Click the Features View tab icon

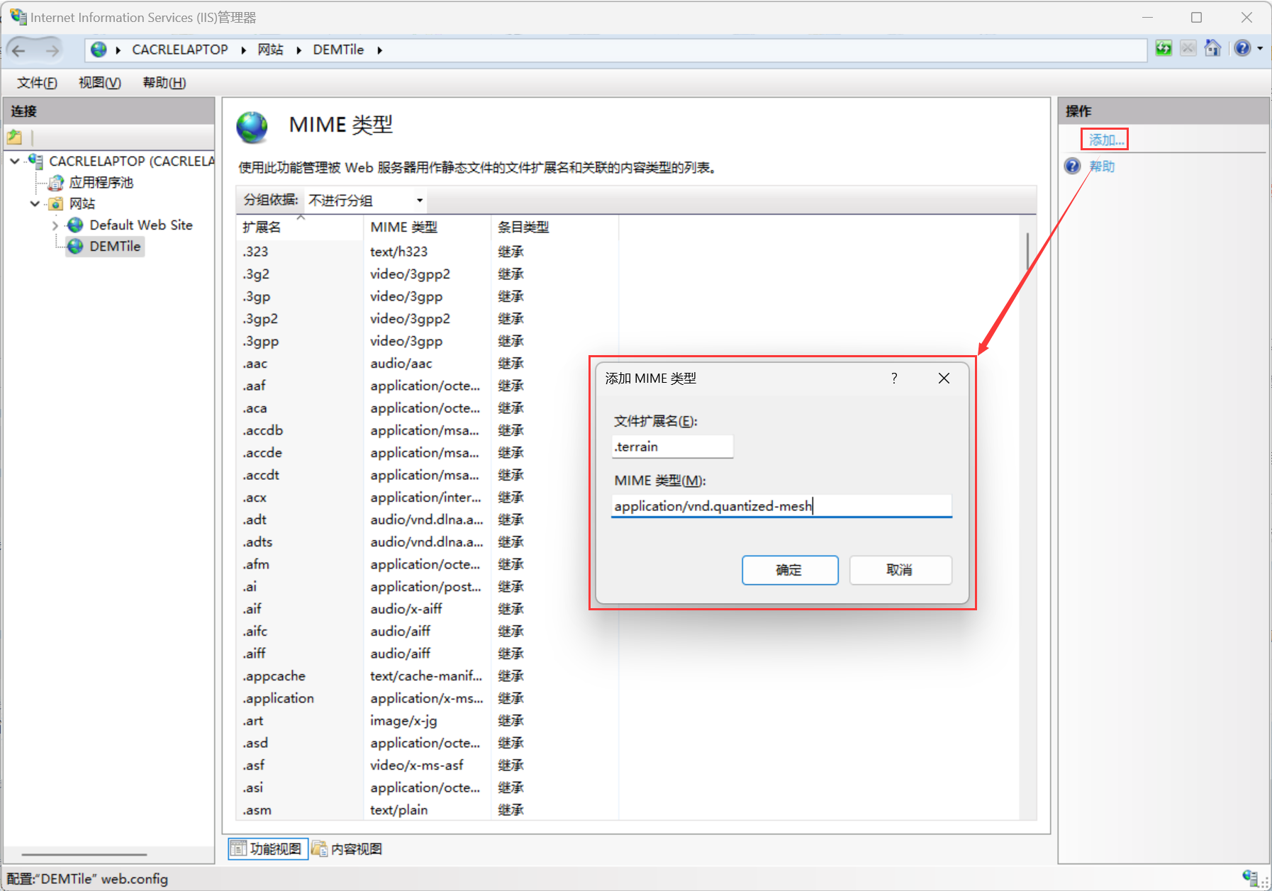tap(238, 848)
